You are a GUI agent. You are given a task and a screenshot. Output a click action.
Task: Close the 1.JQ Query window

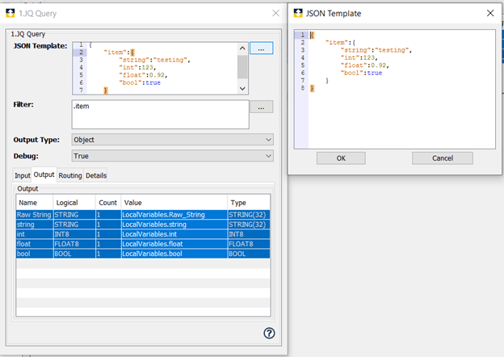(x=275, y=13)
